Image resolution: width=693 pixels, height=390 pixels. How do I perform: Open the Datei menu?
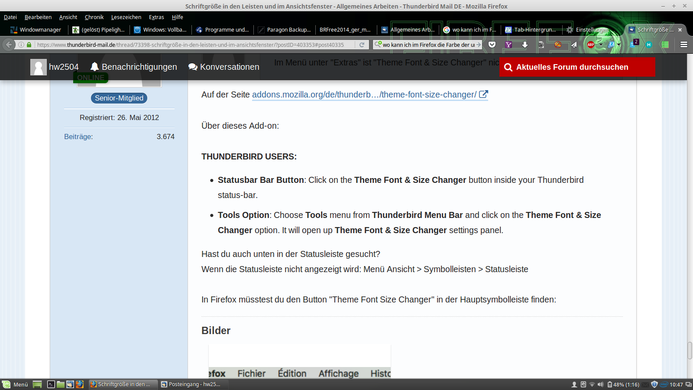pos(10,17)
